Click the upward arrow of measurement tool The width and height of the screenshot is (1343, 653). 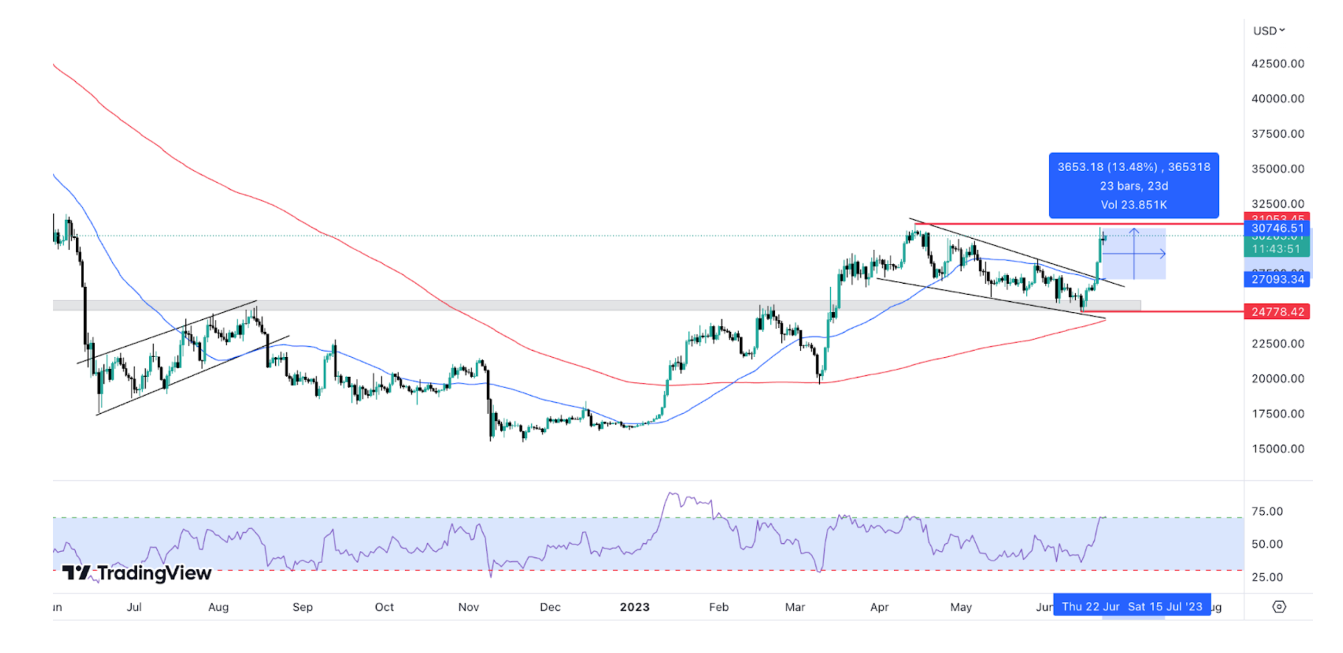[1134, 232]
